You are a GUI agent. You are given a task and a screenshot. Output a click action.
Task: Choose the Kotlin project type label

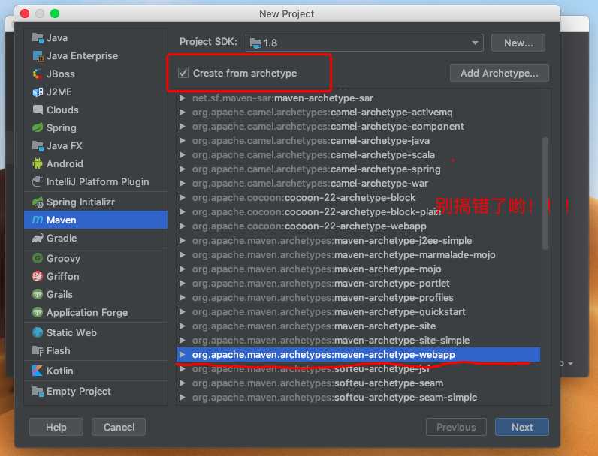(60, 370)
